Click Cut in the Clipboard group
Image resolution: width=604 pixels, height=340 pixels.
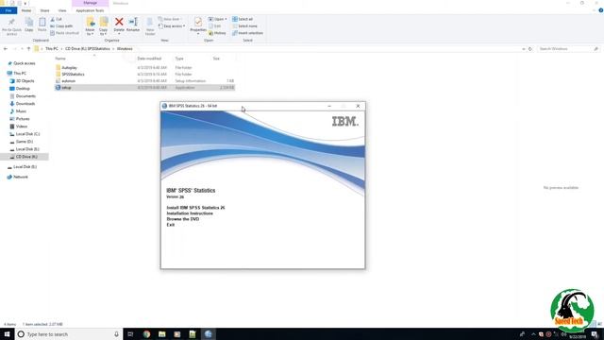(56, 19)
